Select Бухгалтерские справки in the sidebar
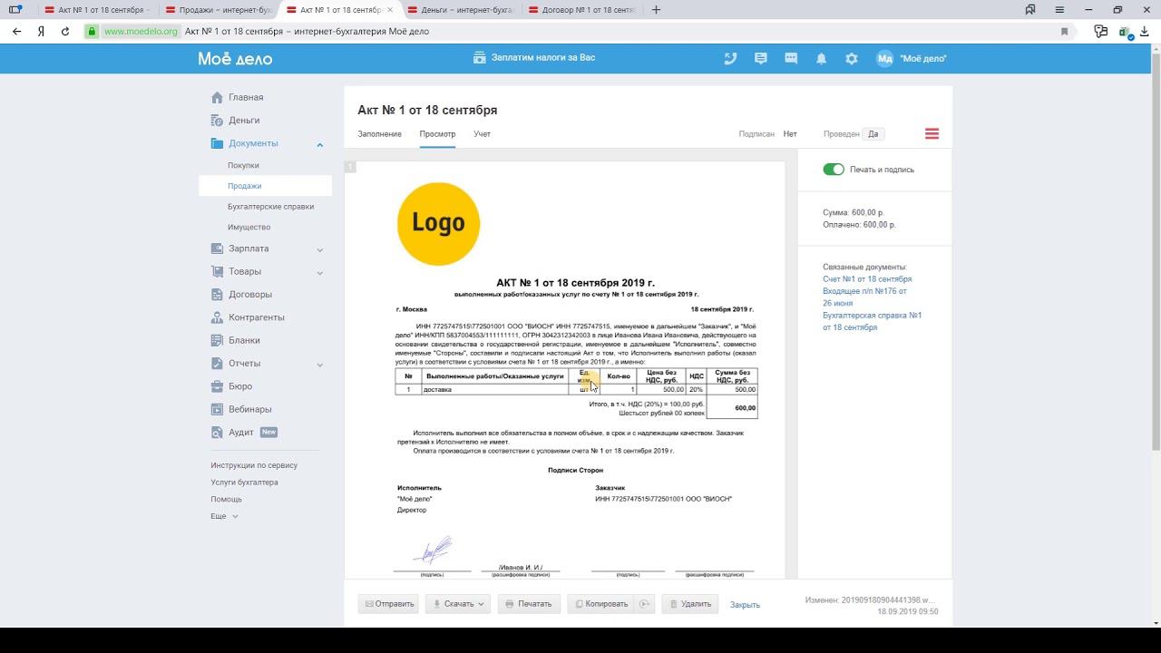The height and width of the screenshot is (653, 1161). [271, 207]
